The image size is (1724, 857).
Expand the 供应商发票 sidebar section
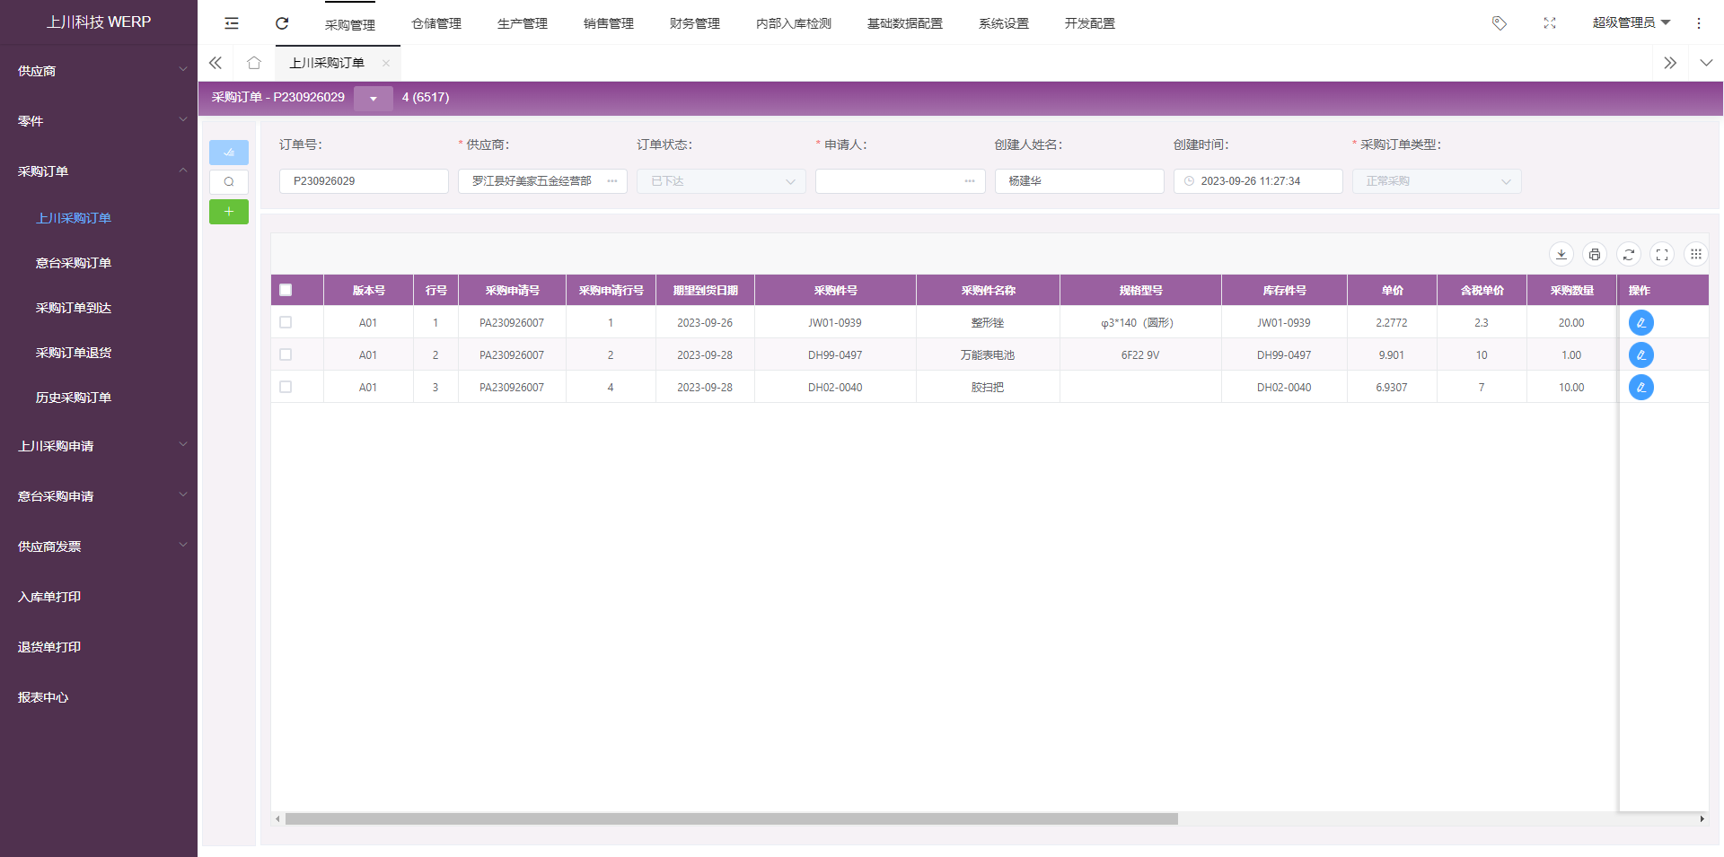click(99, 547)
